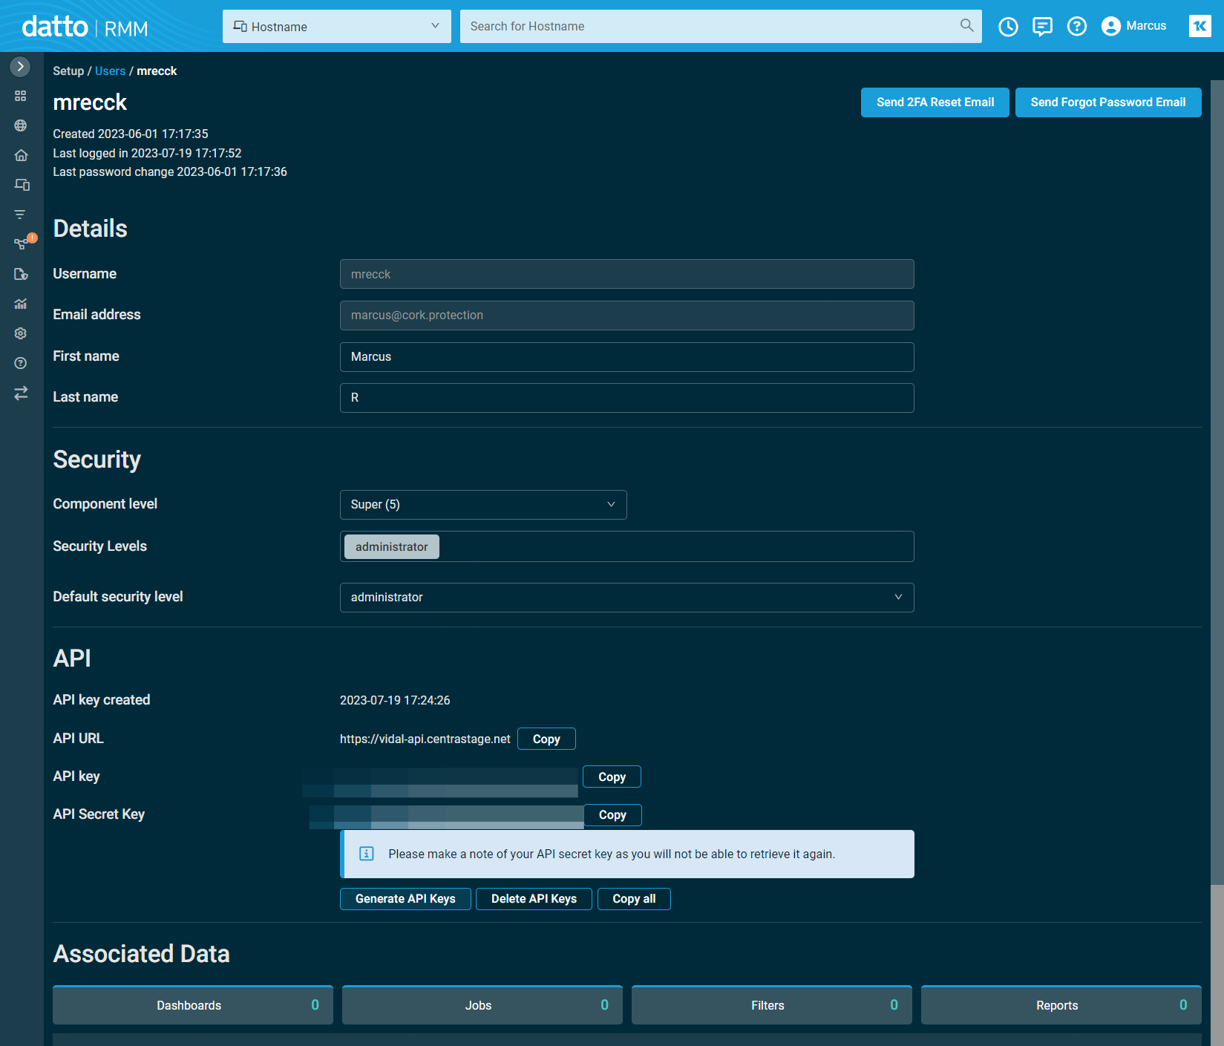Open the home (sites) icon in sidebar
The image size is (1224, 1046).
tap(21, 155)
